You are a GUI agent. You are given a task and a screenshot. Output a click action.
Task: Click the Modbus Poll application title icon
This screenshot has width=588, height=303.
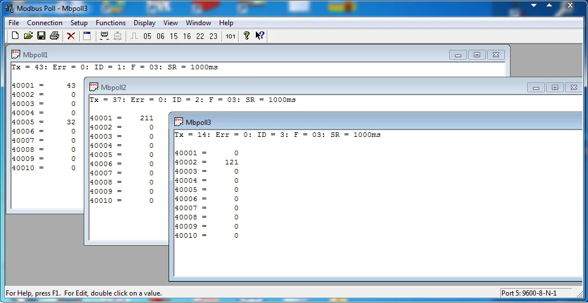(9, 8)
